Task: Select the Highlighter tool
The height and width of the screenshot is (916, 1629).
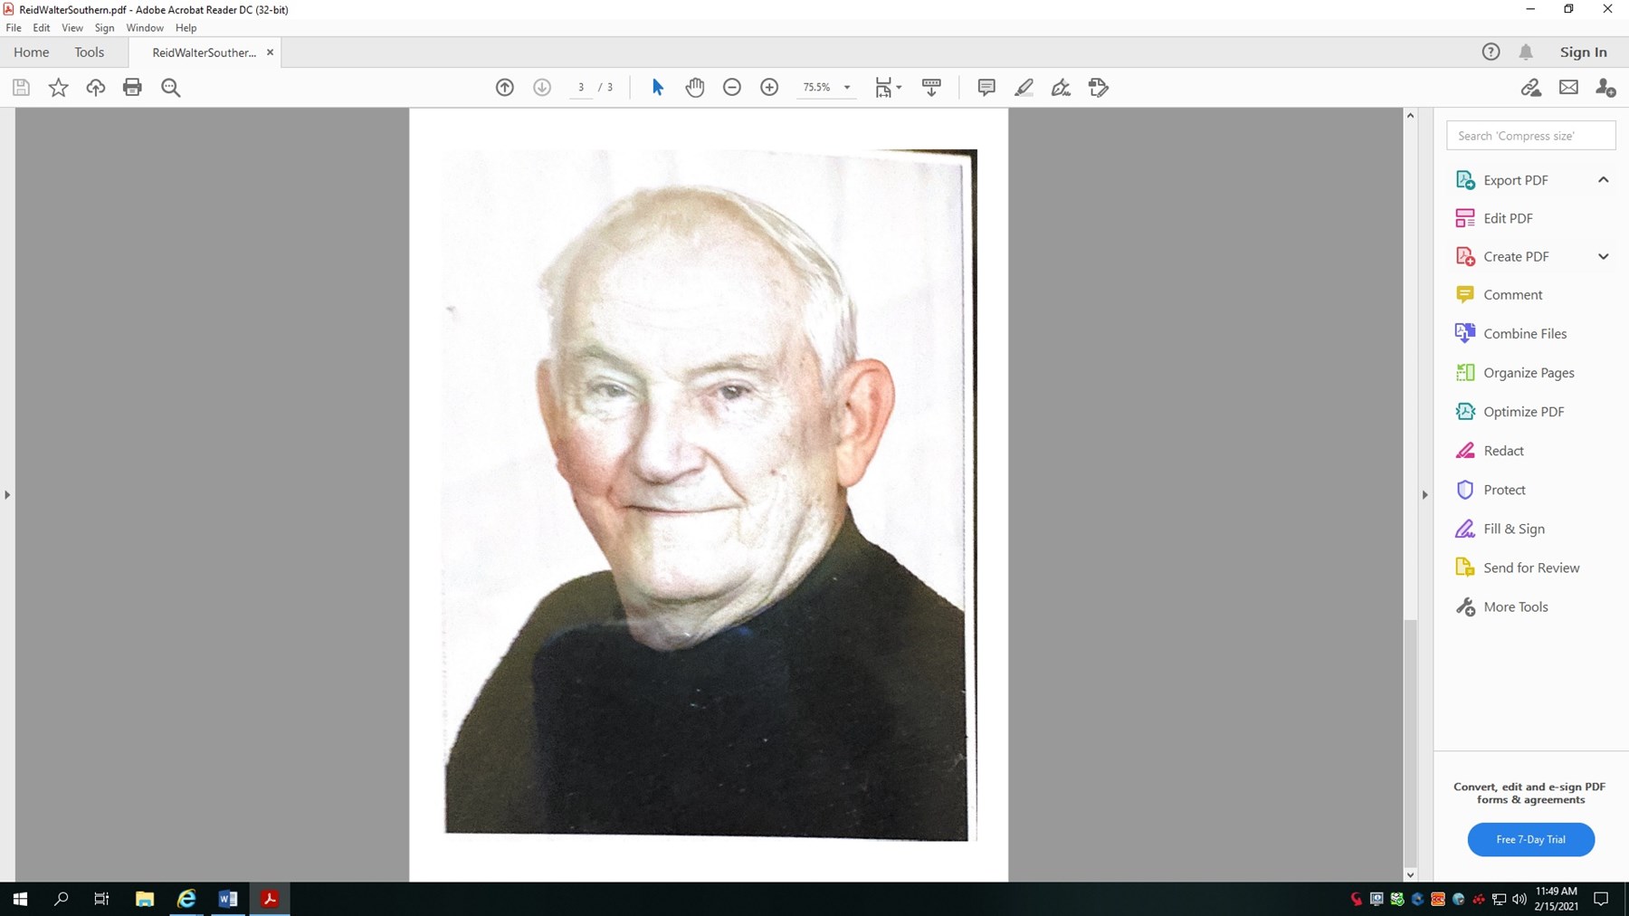Action: (x=1024, y=87)
